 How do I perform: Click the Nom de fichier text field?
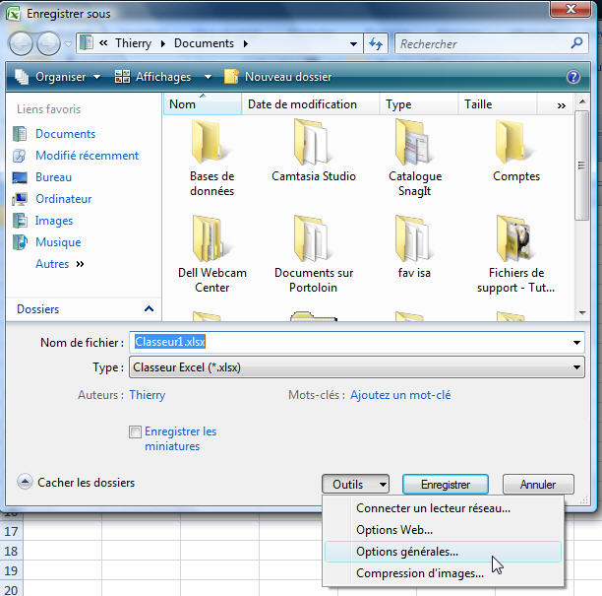coord(348,342)
